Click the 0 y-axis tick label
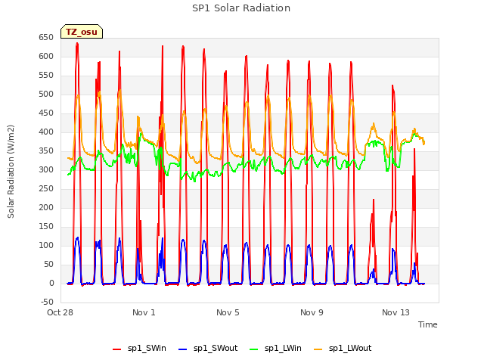 pos(51,283)
